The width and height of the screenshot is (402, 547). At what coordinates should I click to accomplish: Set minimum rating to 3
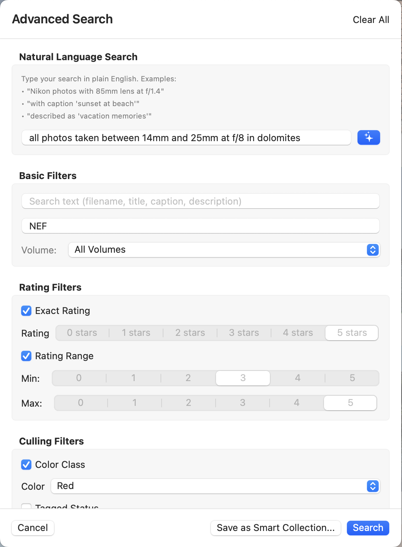[243, 378]
